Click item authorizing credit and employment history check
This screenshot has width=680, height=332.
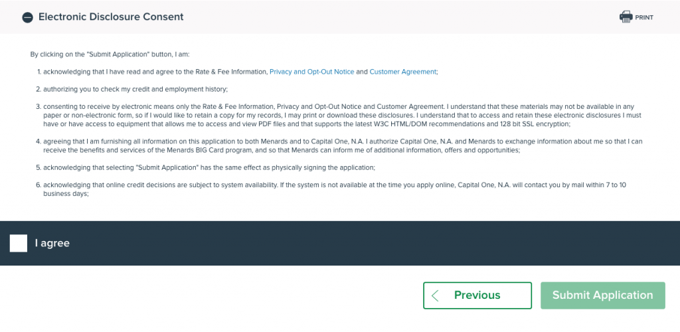tap(135, 89)
